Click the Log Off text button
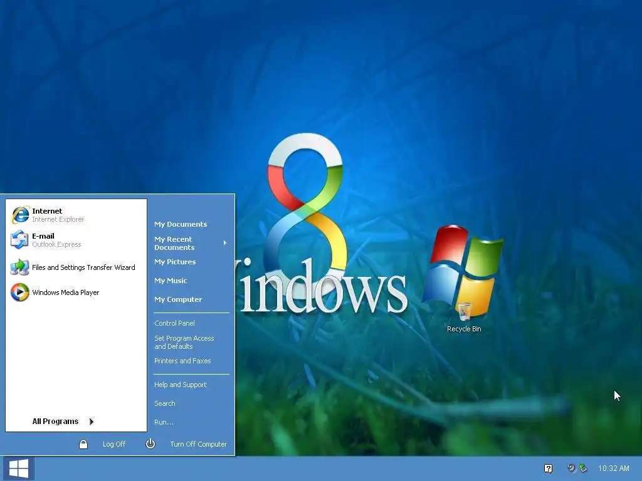Screen dimensions: 642x481 (x=114, y=444)
